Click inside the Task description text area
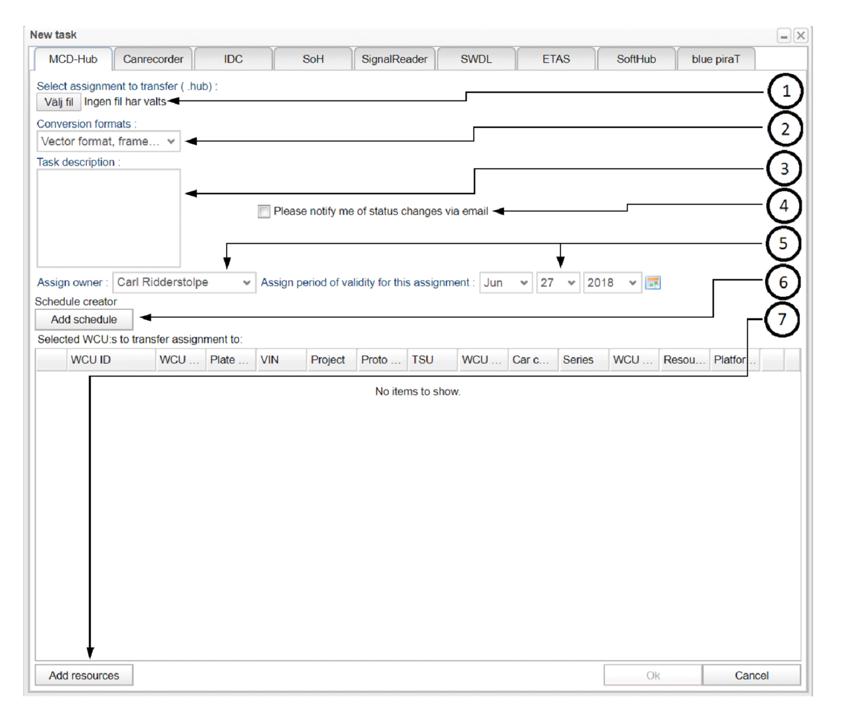 109,218
